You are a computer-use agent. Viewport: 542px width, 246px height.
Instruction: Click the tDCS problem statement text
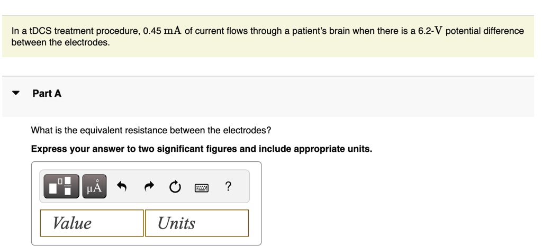[x=267, y=37]
